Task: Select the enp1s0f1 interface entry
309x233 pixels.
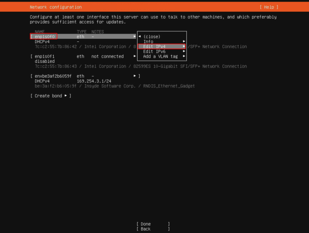Action: pos(44,56)
